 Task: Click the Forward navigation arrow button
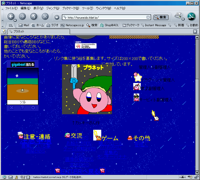[22, 16]
